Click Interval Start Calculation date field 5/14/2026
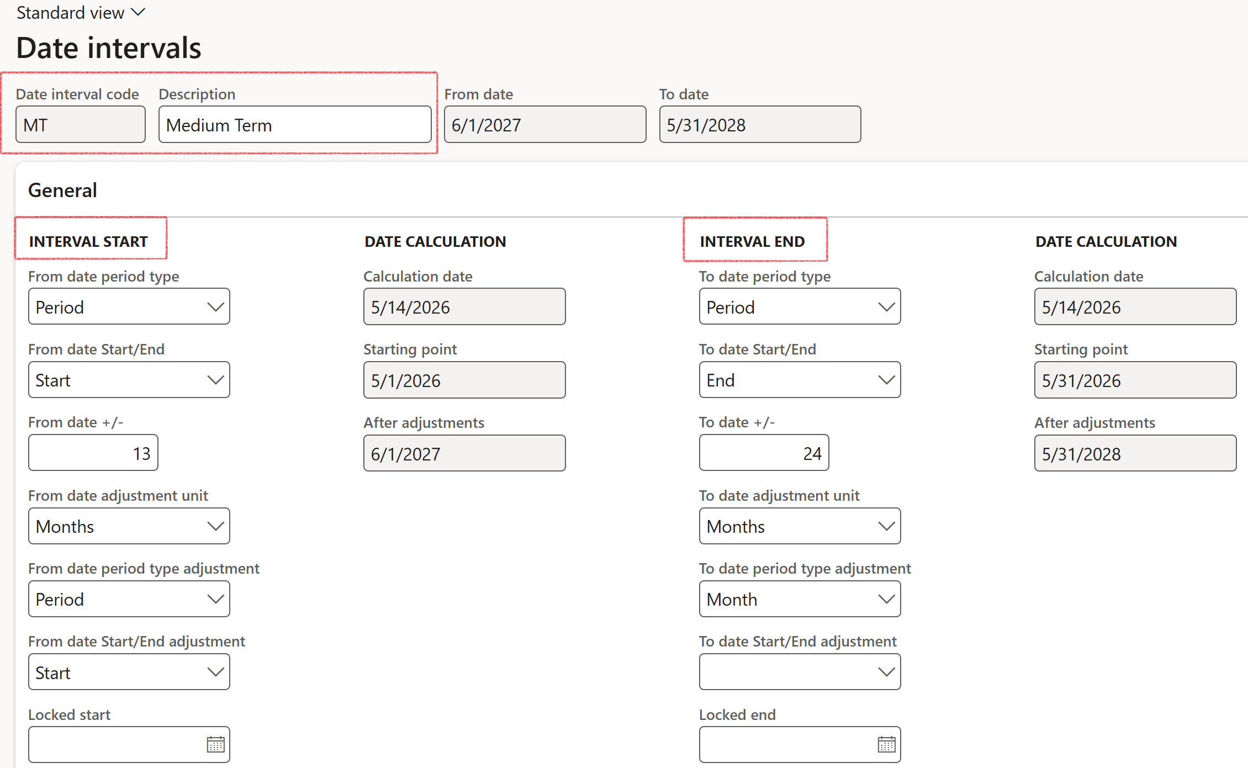Viewport: 1248px width, 768px height. coord(464,306)
